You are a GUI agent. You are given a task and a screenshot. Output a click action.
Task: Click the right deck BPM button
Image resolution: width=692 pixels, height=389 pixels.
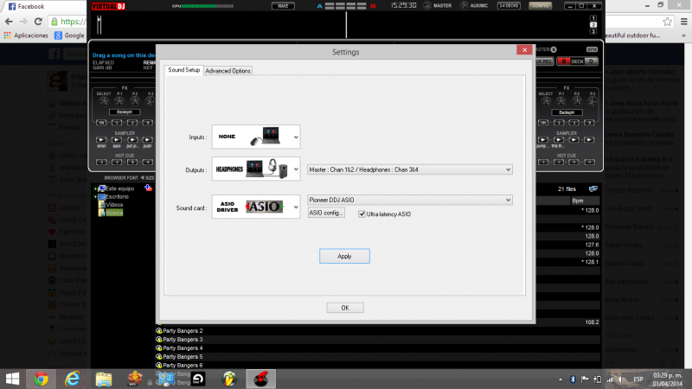point(592,49)
